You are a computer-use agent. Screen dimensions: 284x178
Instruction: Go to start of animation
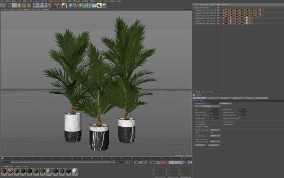click(128, 163)
